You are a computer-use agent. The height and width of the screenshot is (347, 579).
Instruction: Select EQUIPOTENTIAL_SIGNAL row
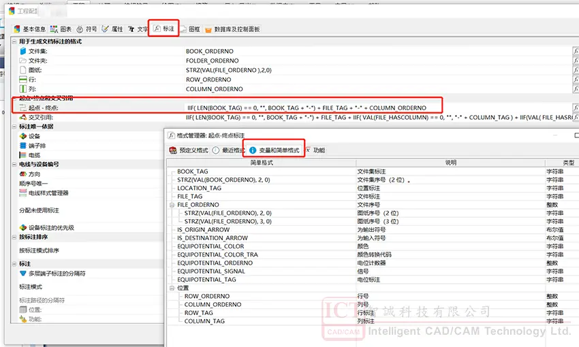pyautogui.click(x=211, y=271)
